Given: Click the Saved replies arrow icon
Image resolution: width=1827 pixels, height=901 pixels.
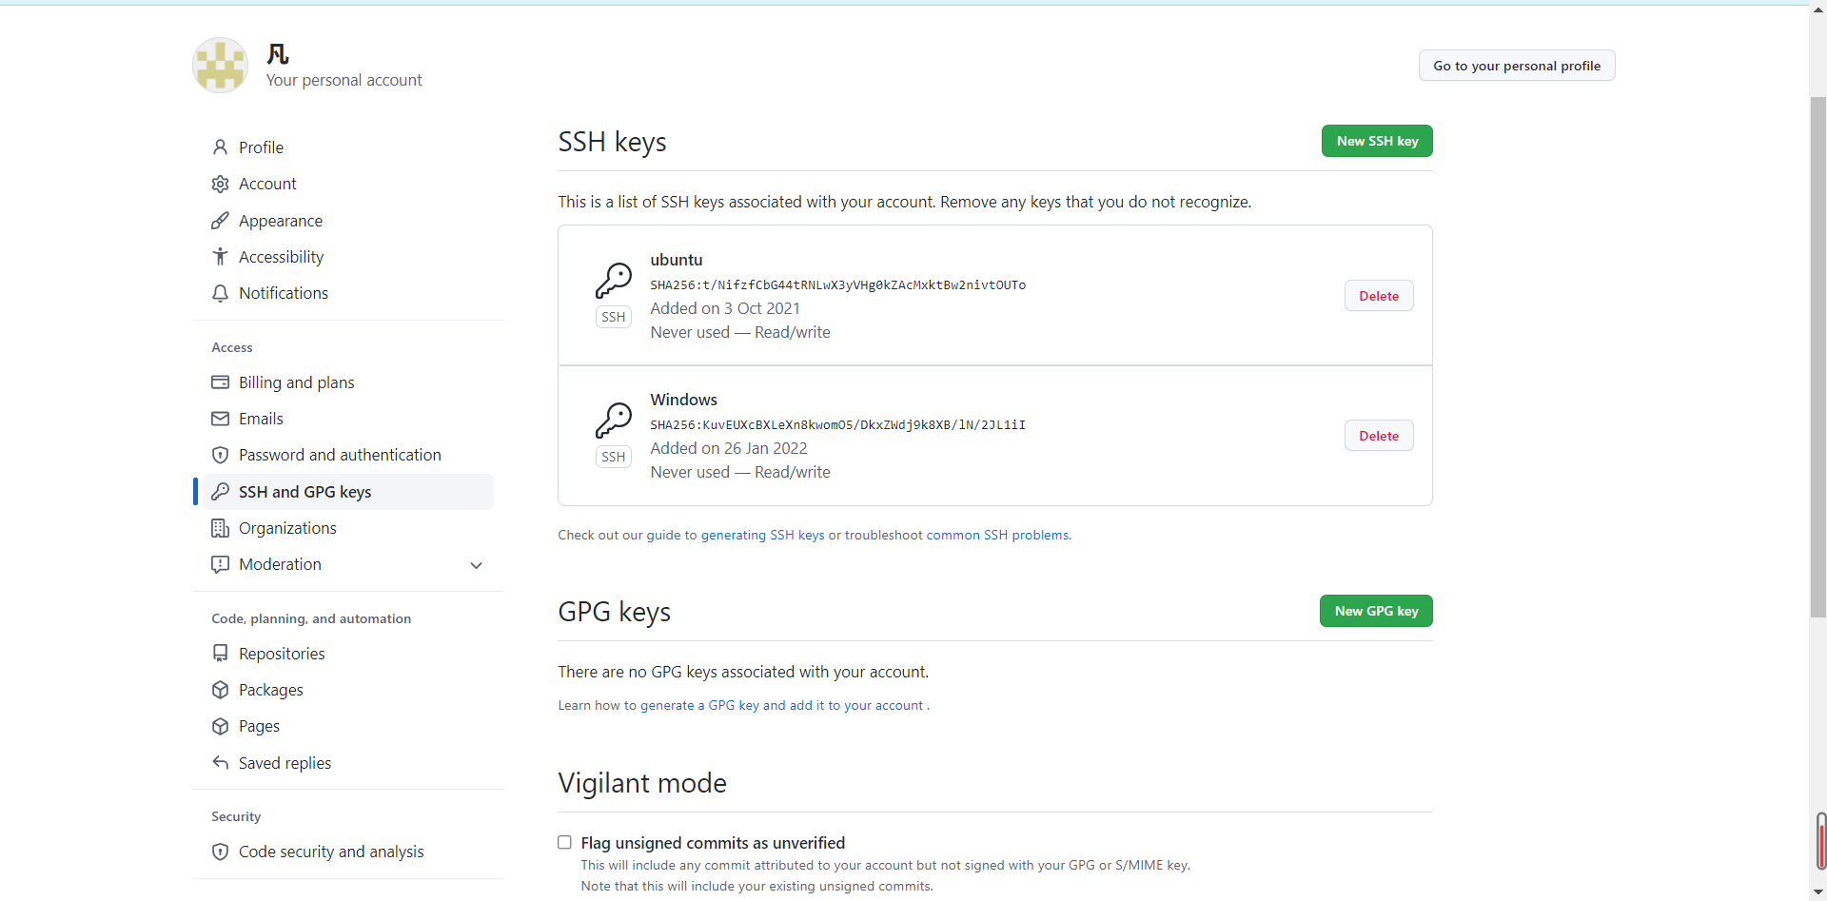Looking at the screenshot, I should pos(220,763).
